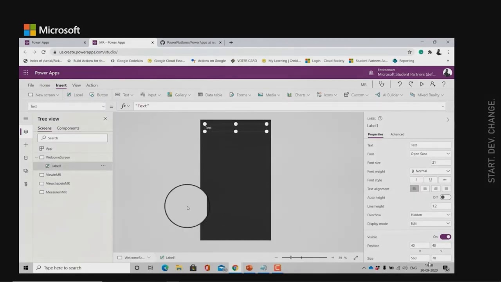Toggle strikethrough font style

[444, 180]
